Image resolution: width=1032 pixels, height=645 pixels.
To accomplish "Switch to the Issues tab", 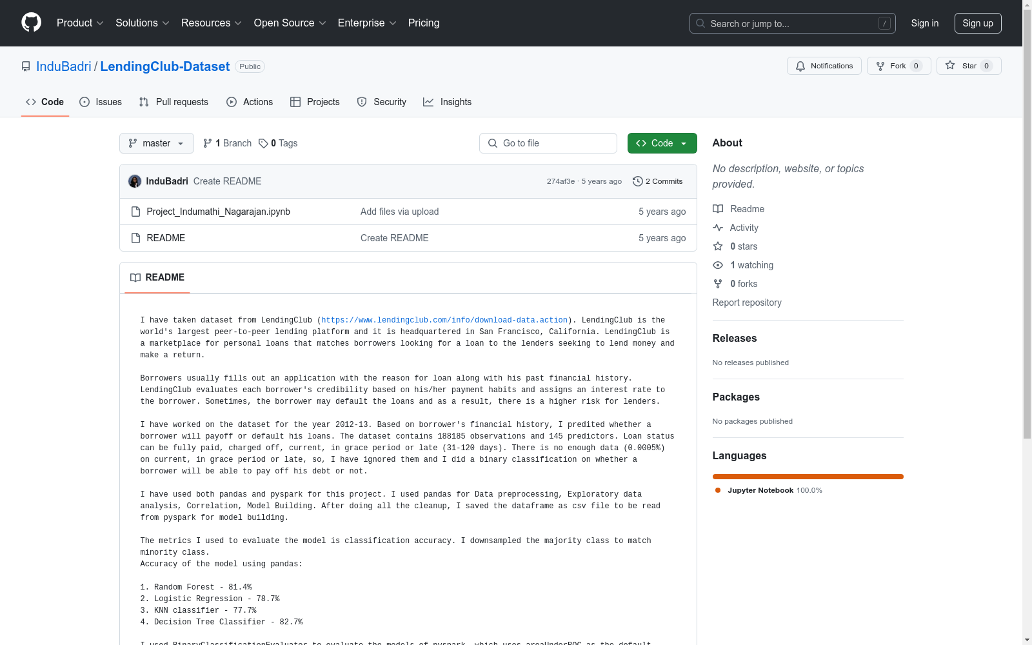I will coord(101,102).
